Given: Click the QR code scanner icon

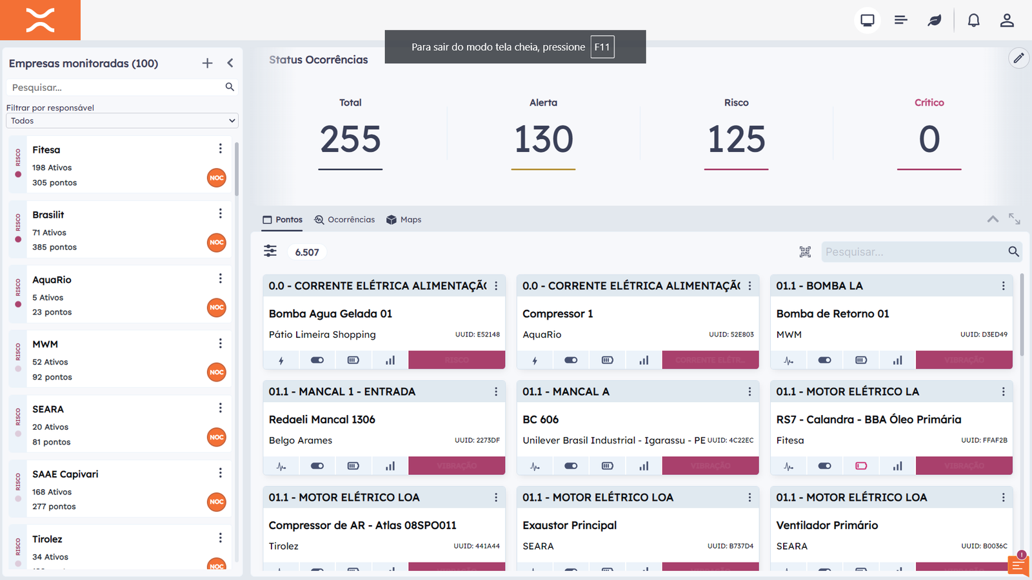Looking at the screenshot, I should 805,252.
